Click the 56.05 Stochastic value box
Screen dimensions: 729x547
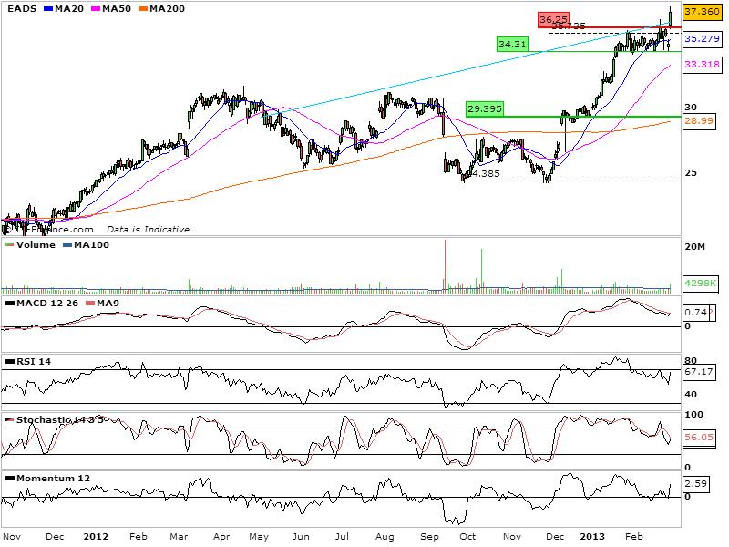pos(699,438)
